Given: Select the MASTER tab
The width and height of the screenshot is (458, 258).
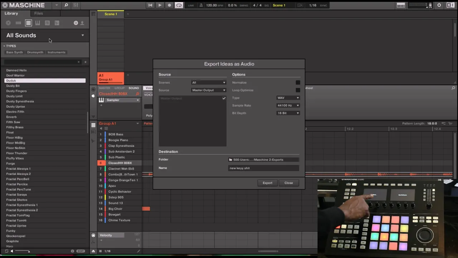Looking at the screenshot, I should click(x=104, y=88).
